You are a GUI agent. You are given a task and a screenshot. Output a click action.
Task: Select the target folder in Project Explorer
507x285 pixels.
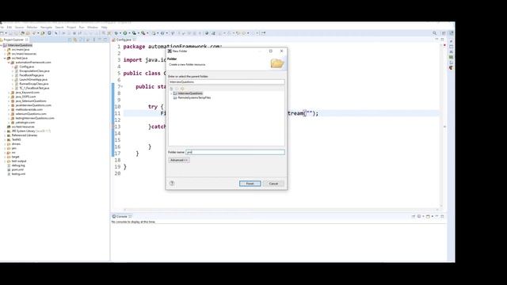[x=15, y=157]
